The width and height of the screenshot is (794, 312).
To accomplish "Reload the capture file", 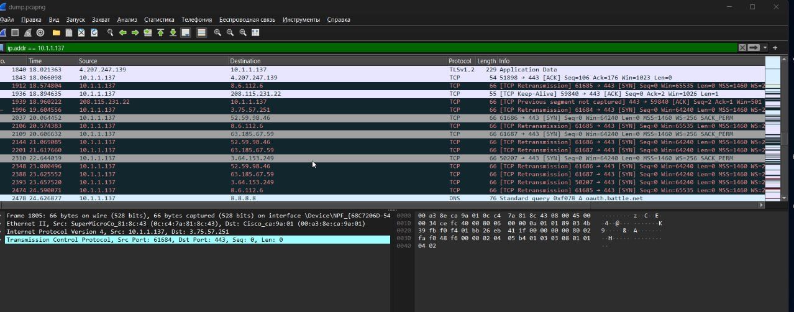I will [94, 32].
